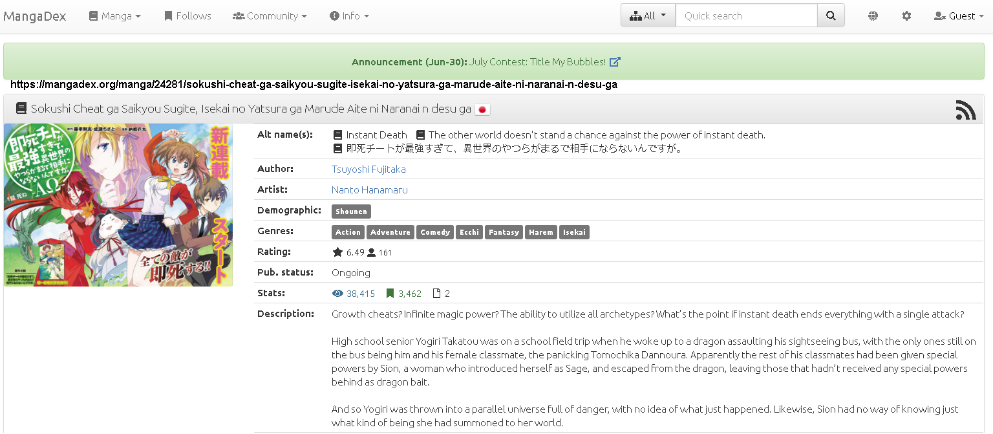Screen dimensions: 993x434
Task: Click the Manga menu book icon
Action: pos(94,16)
